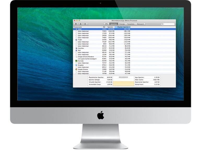
Task: Click the green Evernote icon
Action: (x=76, y=61)
